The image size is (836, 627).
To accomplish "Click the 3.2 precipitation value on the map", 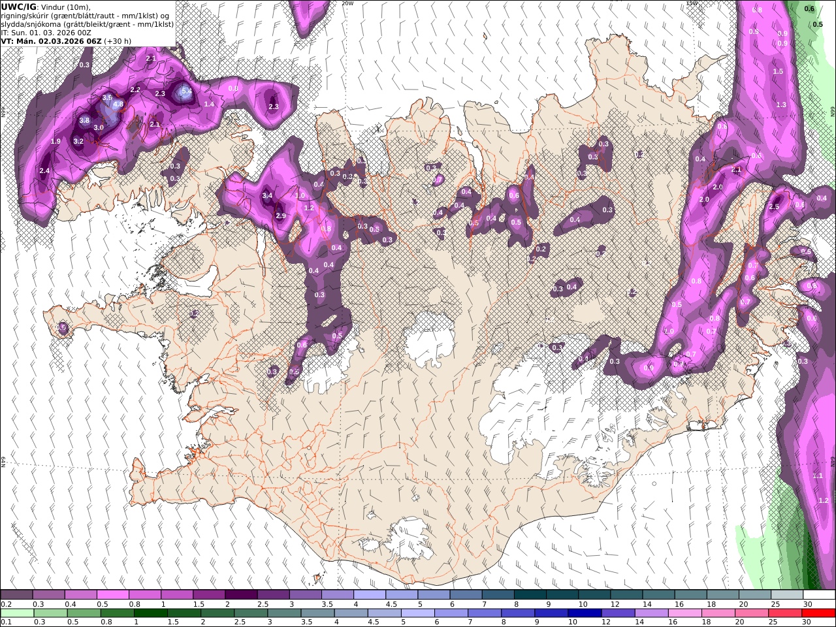I will coord(78,141).
